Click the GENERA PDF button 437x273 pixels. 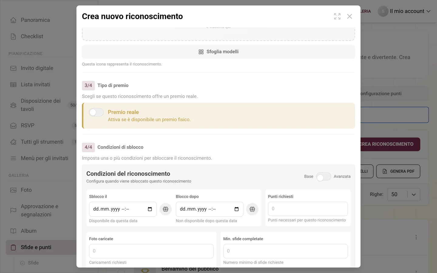398,171
